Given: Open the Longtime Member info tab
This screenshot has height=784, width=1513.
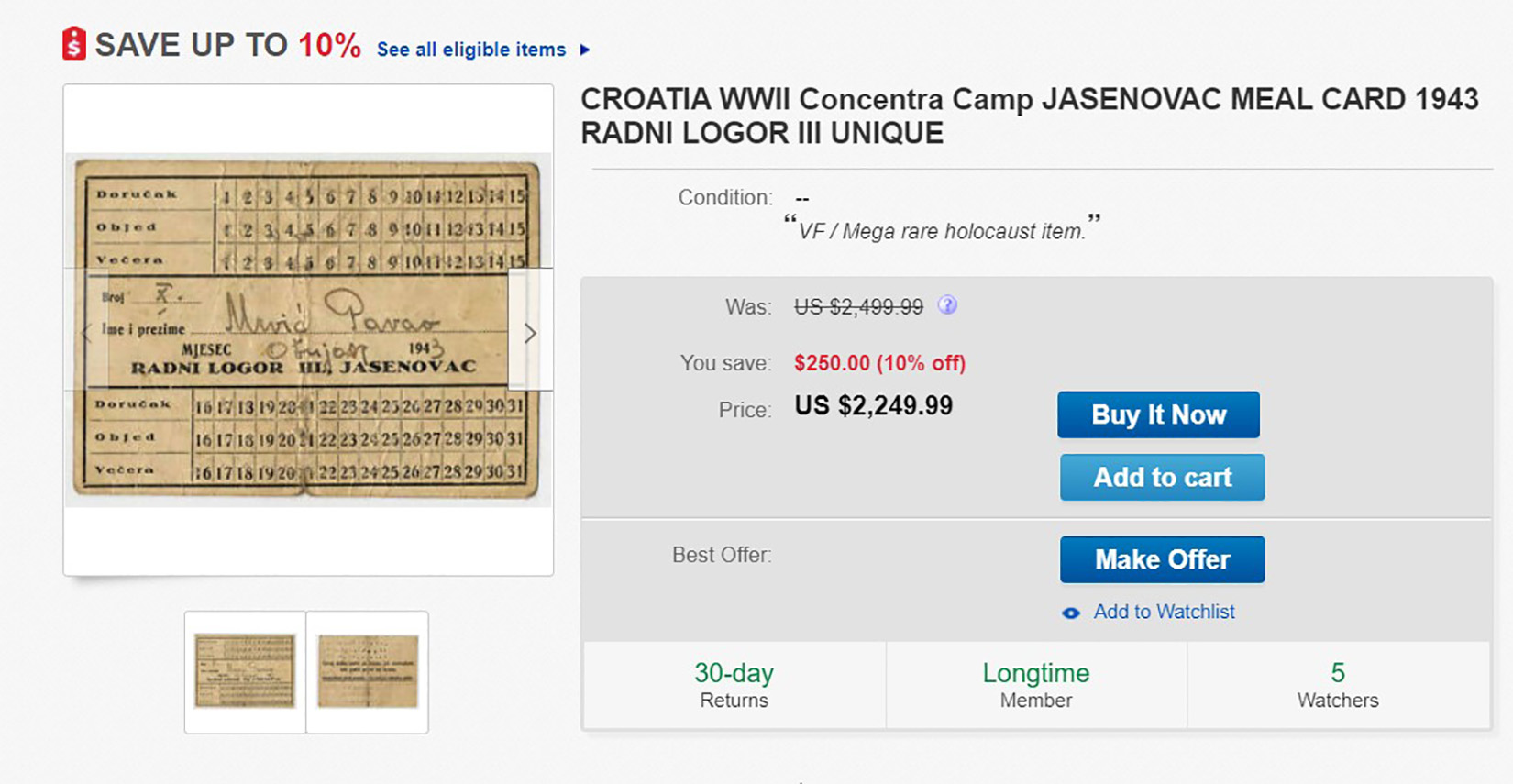Looking at the screenshot, I should pos(1035,685).
